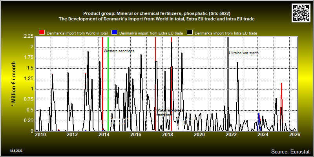Click the x-axis year label 2022
The width and height of the screenshot is (314, 157).
point(231,135)
